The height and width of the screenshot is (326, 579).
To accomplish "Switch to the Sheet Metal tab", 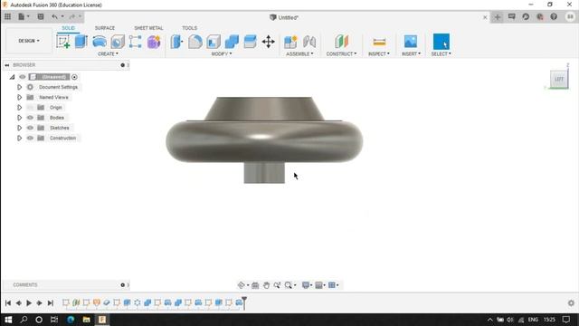I will click(x=148, y=28).
